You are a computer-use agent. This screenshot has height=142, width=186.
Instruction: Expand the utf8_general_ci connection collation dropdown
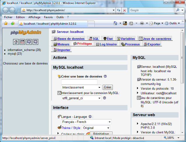point(81,98)
